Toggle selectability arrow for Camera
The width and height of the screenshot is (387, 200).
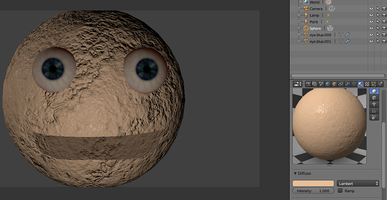[378, 9]
